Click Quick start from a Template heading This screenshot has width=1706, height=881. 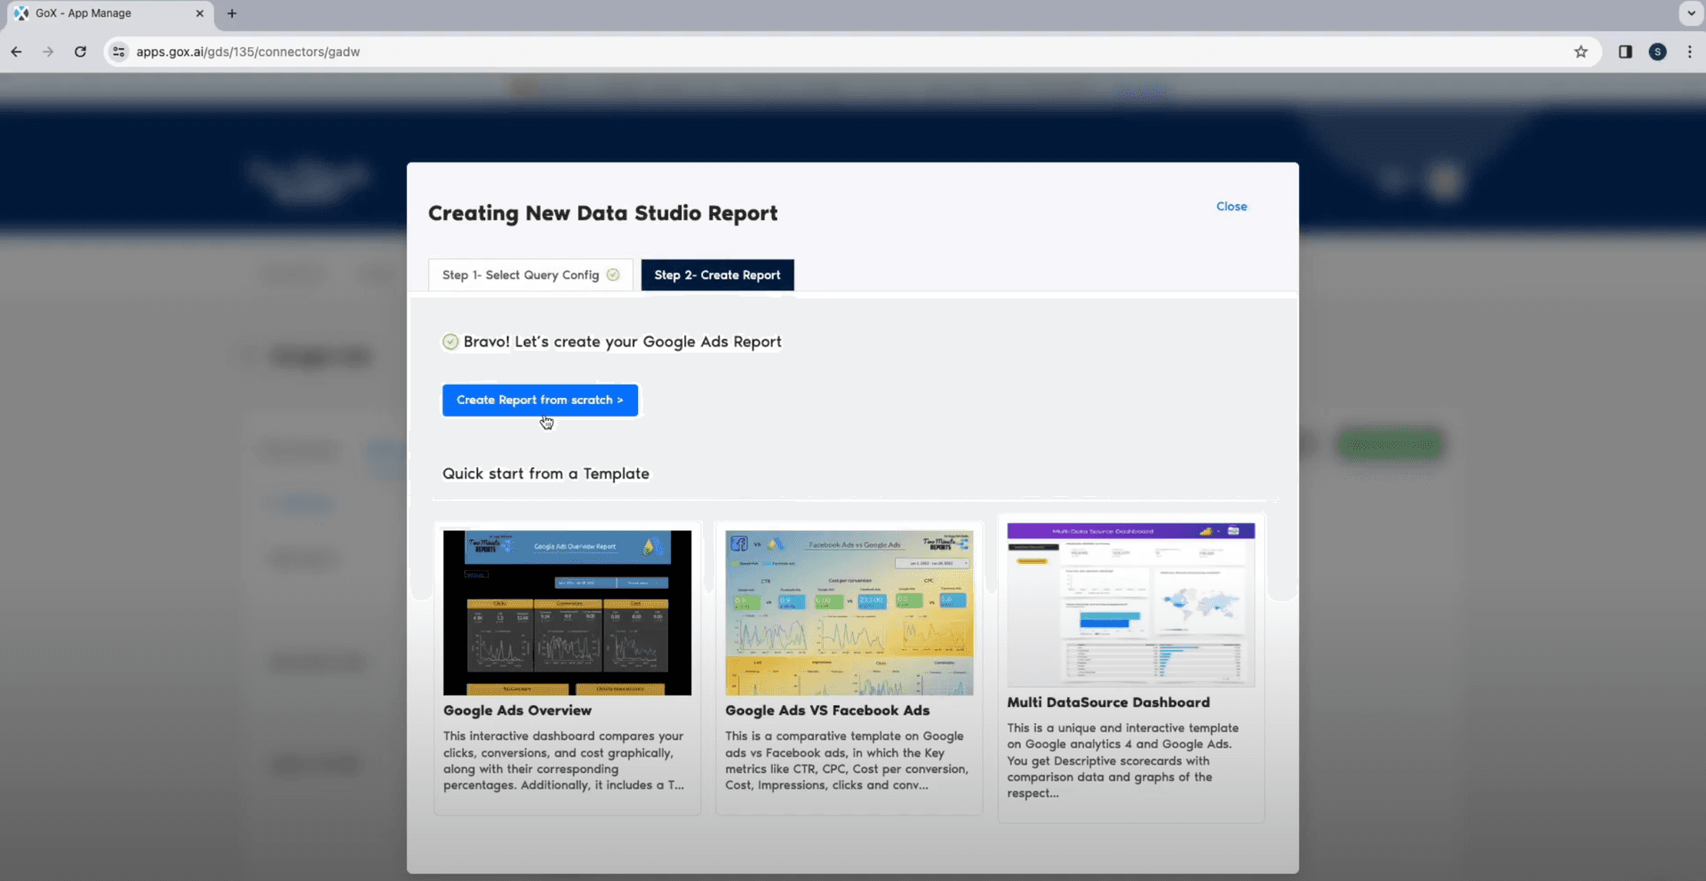pyautogui.click(x=546, y=473)
